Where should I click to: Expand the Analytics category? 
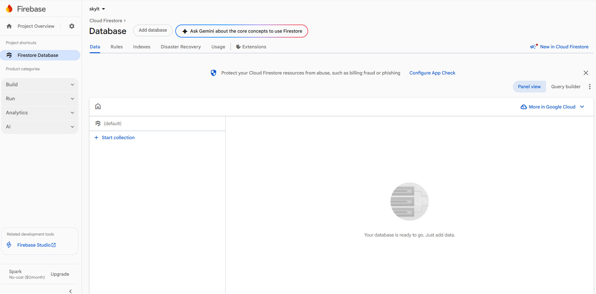tap(40, 113)
